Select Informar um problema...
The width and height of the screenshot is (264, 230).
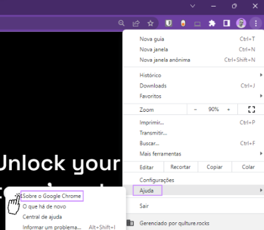pyautogui.click(x=66, y=227)
